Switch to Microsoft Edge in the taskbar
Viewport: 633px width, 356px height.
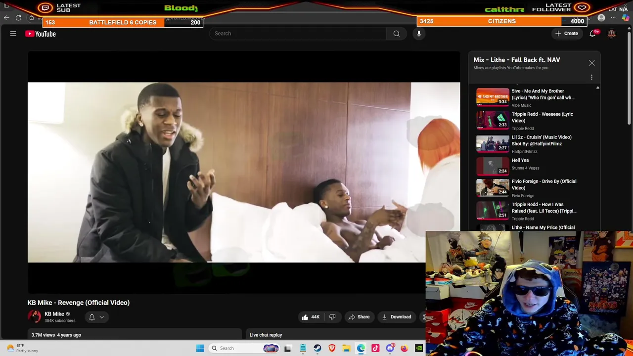pyautogui.click(x=361, y=348)
